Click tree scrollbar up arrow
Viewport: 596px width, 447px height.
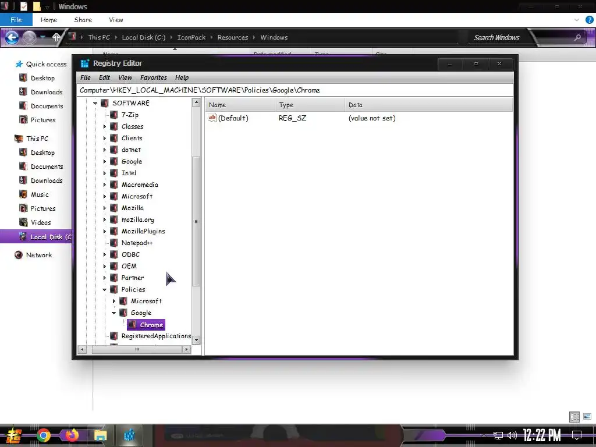[196, 102]
